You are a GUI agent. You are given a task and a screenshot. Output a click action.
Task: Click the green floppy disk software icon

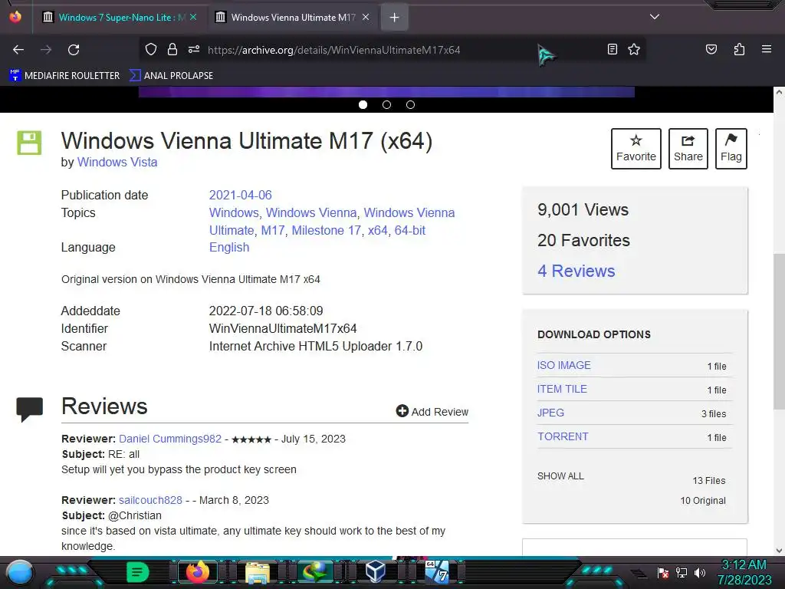30,143
